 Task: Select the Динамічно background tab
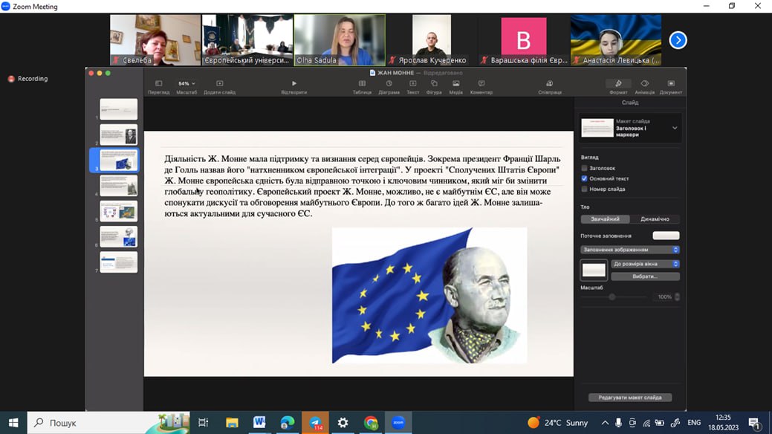click(x=655, y=219)
